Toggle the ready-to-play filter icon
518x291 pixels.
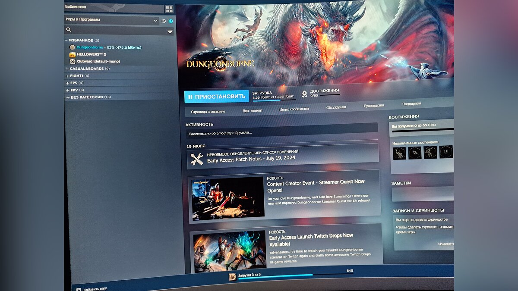pyautogui.click(x=171, y=21)
